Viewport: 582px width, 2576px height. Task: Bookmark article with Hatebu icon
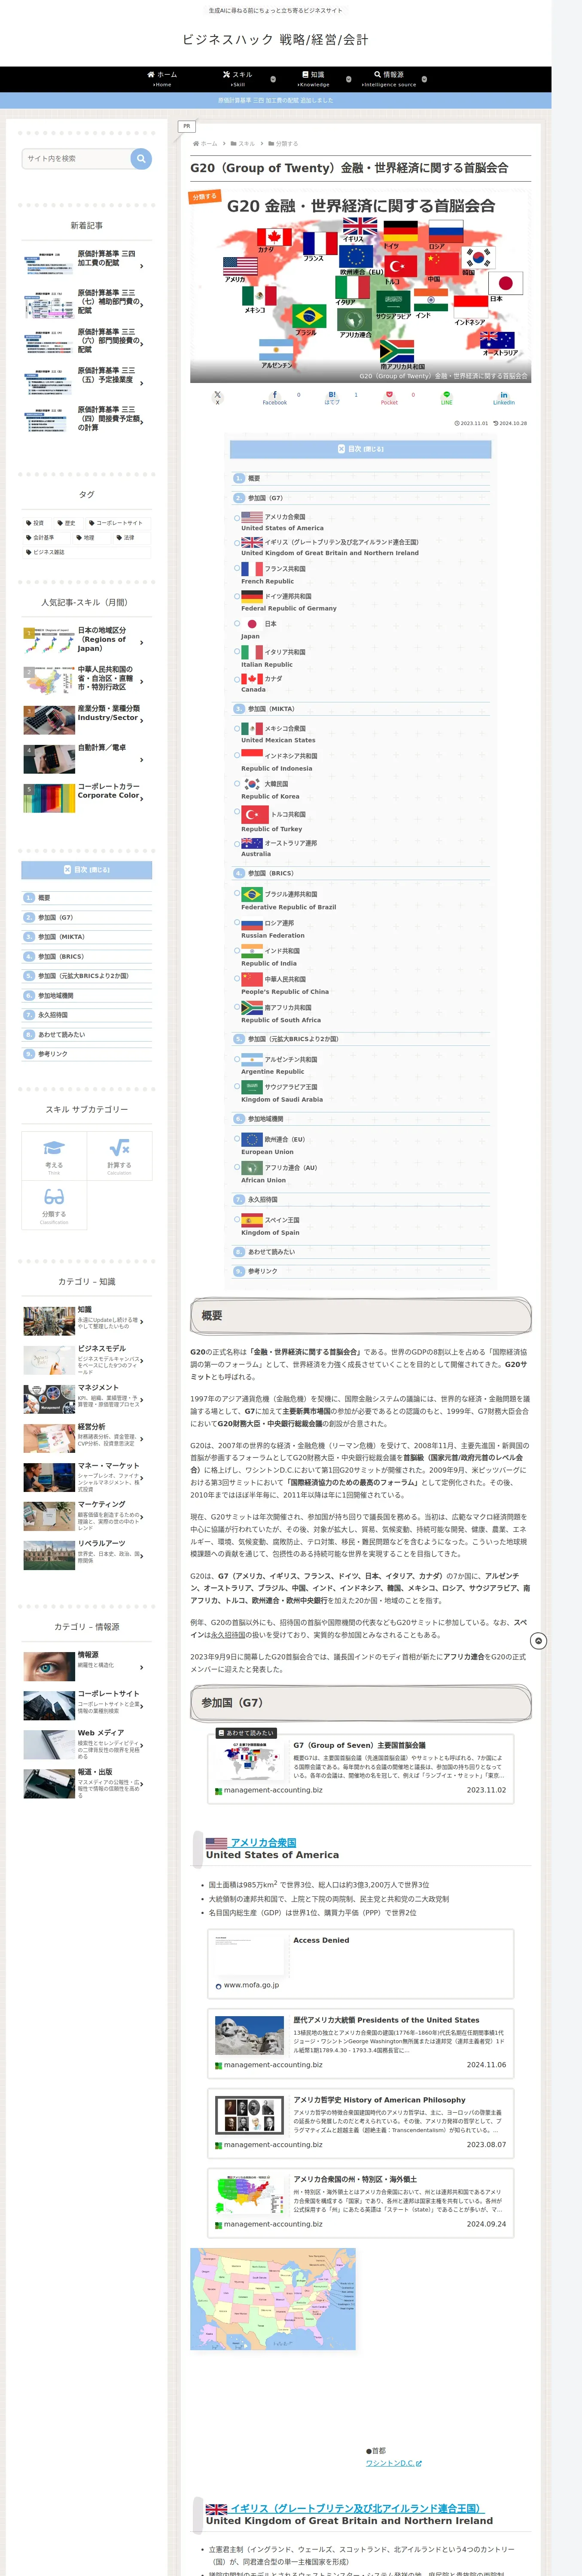coord(332,397)
